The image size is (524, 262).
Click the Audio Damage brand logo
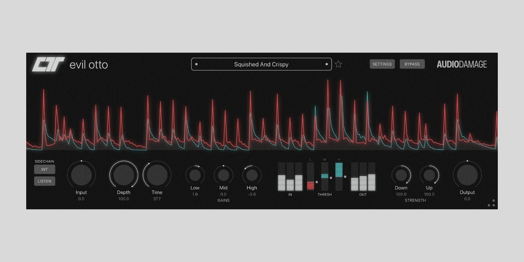pyautogui.click(x=461, y=64)
